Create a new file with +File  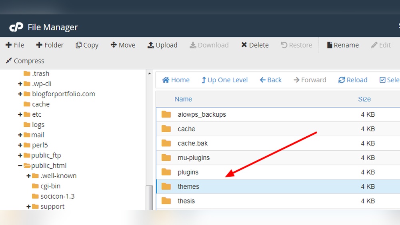tap(15, 45)
